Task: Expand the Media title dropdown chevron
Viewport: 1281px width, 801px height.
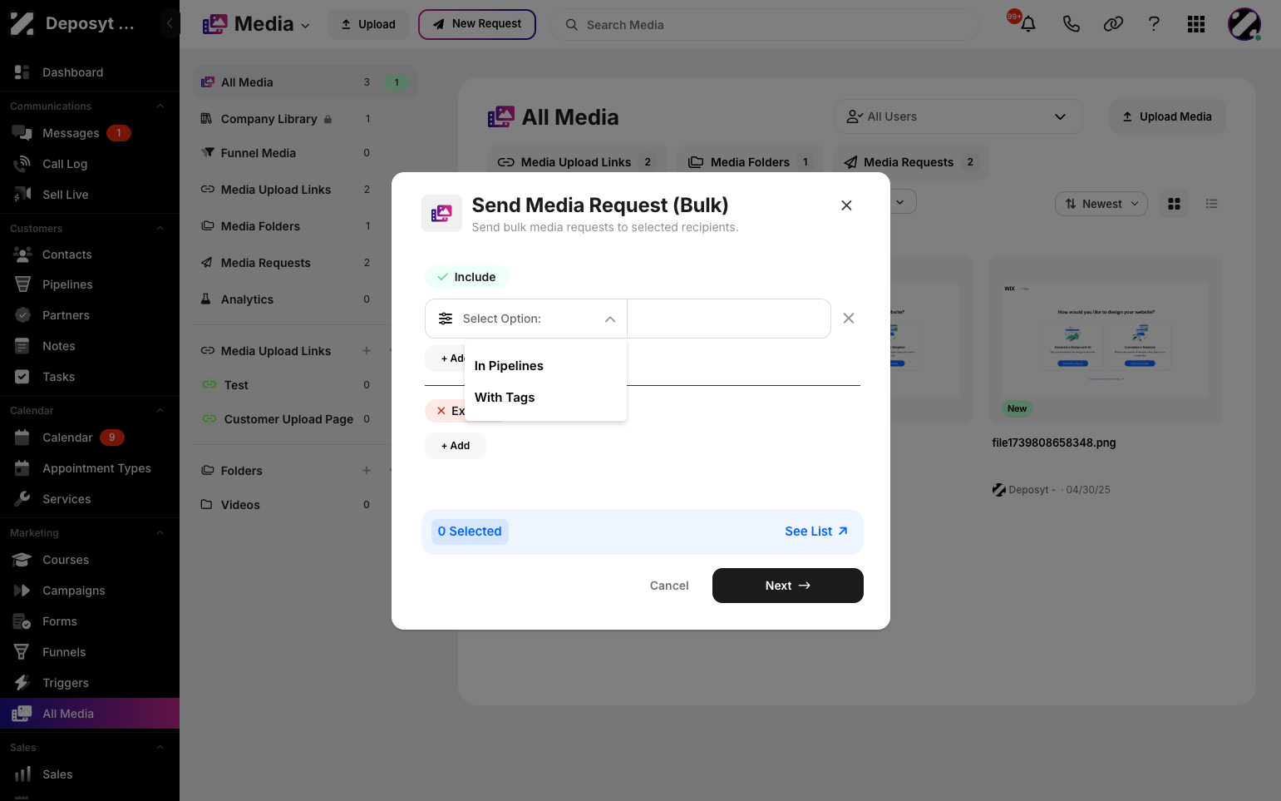Action: click(305, 26)
